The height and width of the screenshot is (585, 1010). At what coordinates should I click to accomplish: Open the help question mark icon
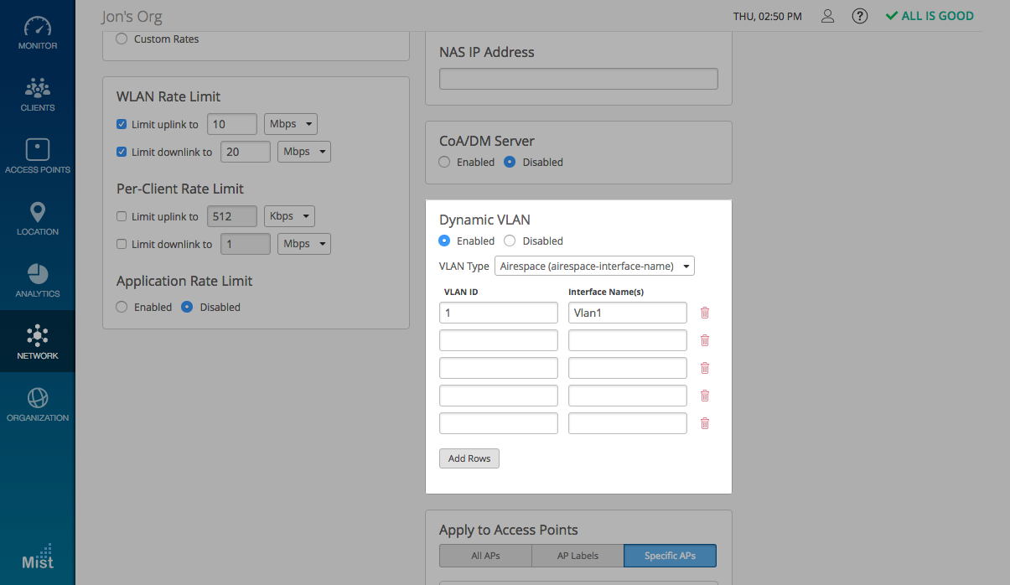(859, 16)
